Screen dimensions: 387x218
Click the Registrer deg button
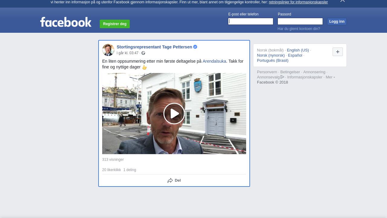115,24
